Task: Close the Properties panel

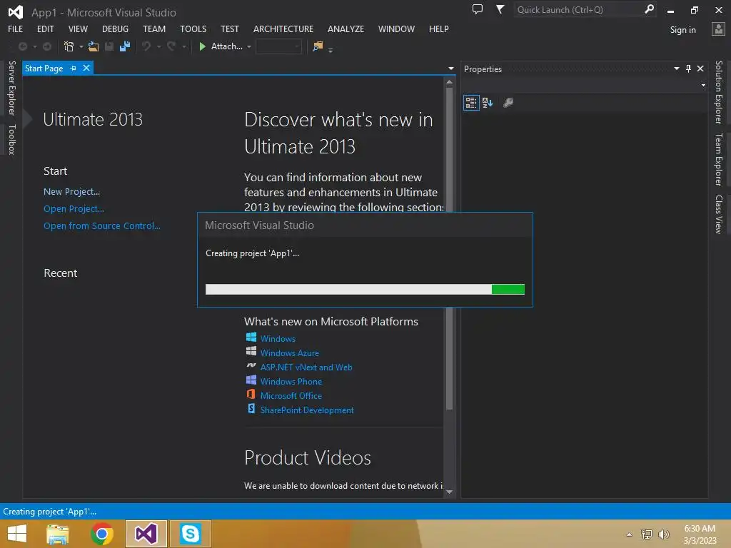Action: click(x=700, y=68)
